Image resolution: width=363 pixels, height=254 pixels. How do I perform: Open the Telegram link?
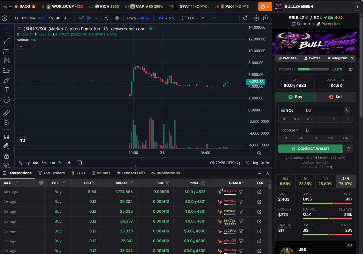point(337,58)
